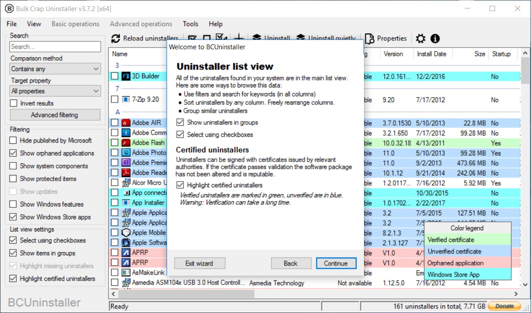Click the App Installer app icon

[x=126, y=203]
